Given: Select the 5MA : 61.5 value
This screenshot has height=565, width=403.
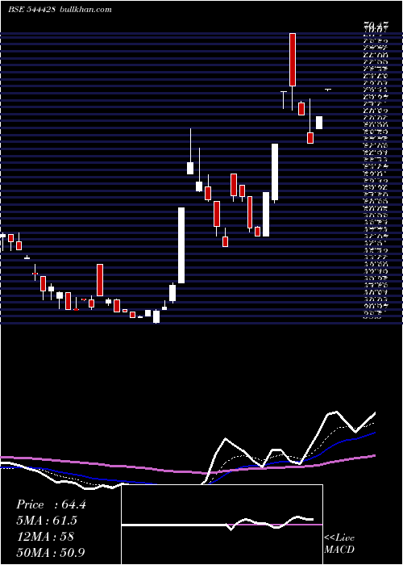Looking at the screenshot, I should pos(47,521).
